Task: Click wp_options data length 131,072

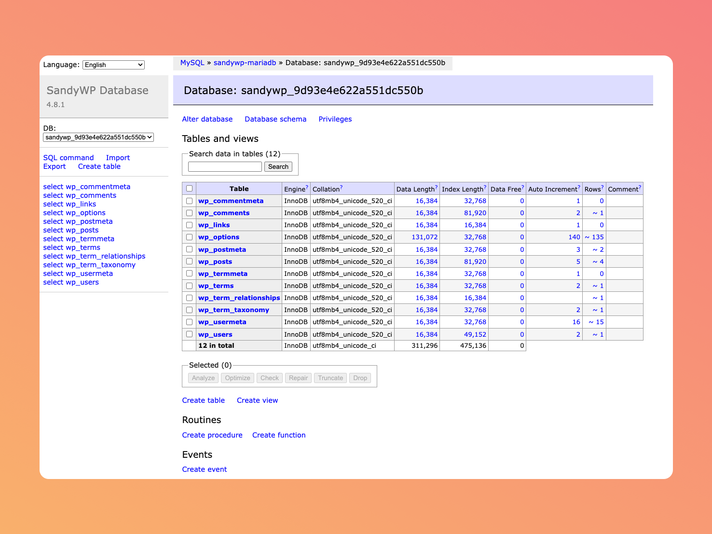Action: (424, 237)
